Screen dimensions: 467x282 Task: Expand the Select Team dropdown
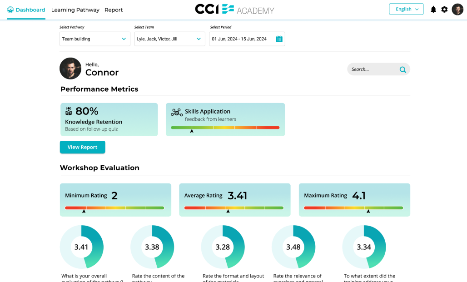coord(170,39)
